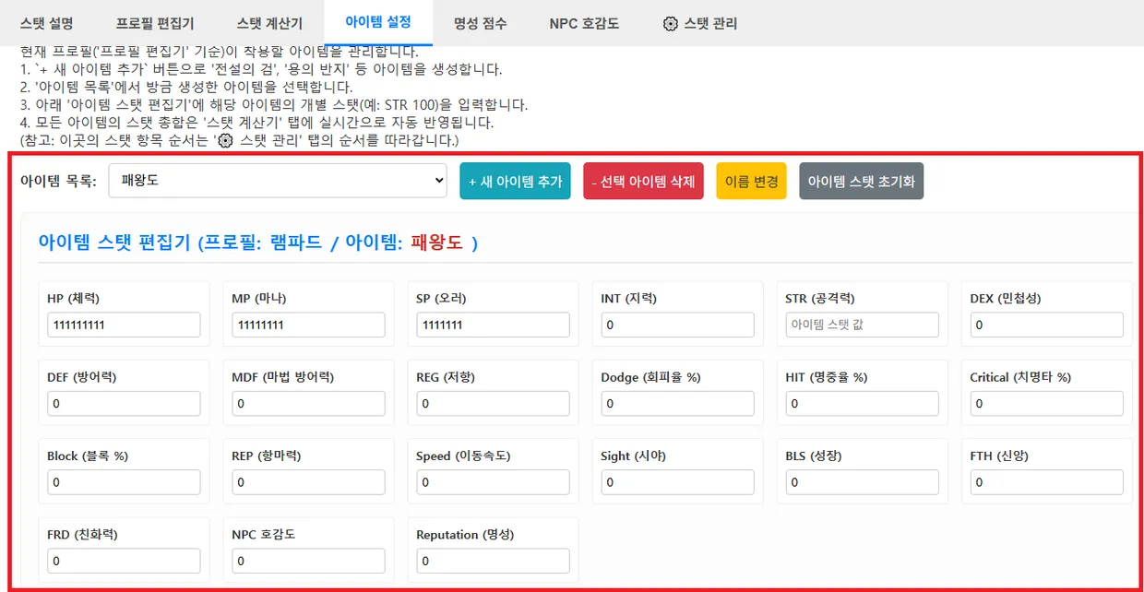Click the + 새 아이템 추가 button
1144x592 pixels.
pyautogui.click(x=516, y=182)
